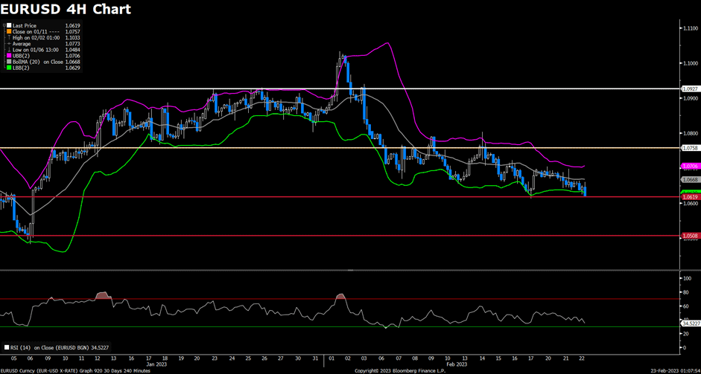This screenshot has height=374, width=701.
Task: Click the Feb 2023 timeline label
Action: 455,364
